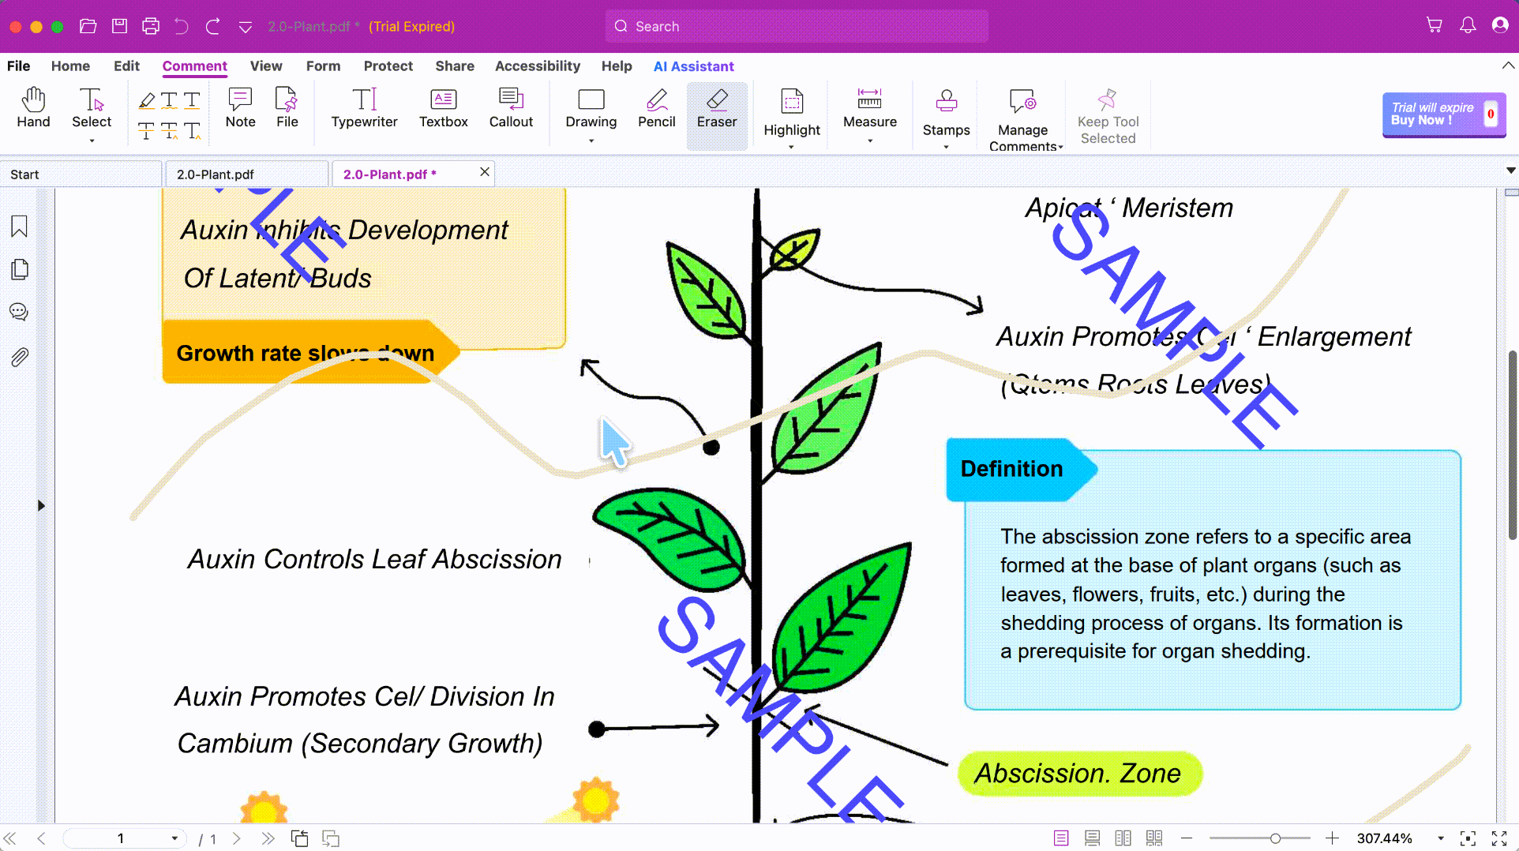Switch to single page view
The image size is (1519, 851).
point(1061,838)
